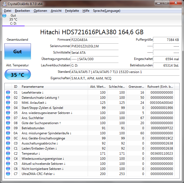Image resolution: width=184 pixels, height=183 pixels.
Task: Click the Akt. Wert... column header
Action: point(98,87)
